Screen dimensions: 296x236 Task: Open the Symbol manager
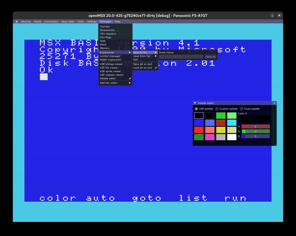110,56
